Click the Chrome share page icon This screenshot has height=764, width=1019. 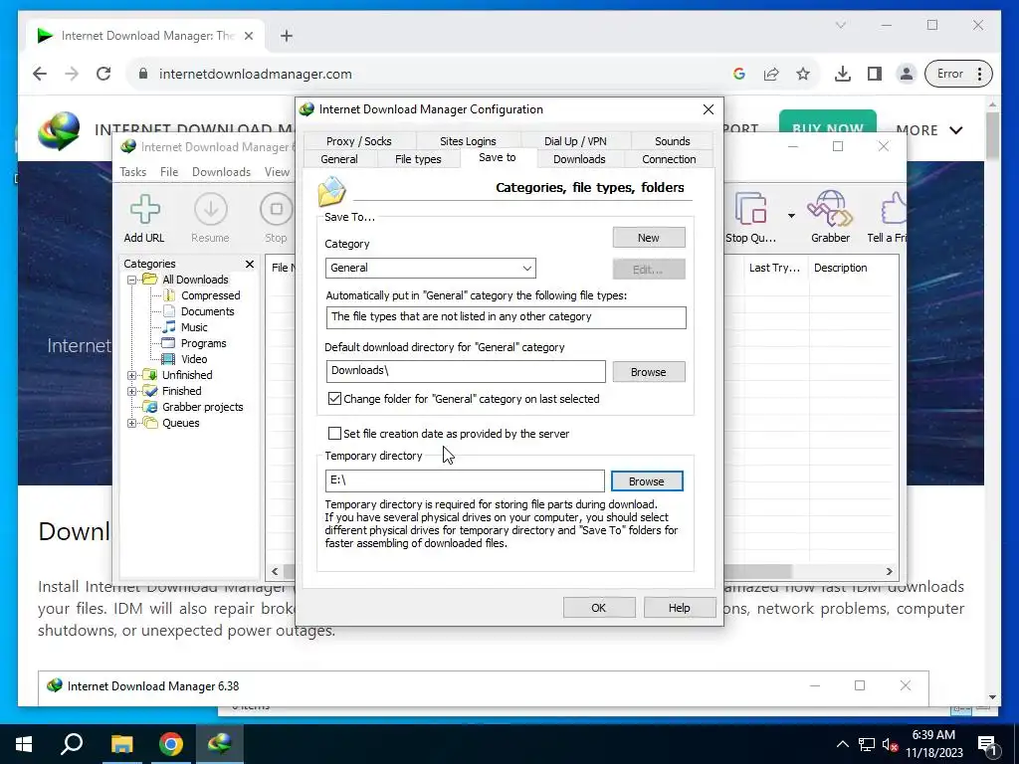771,74
